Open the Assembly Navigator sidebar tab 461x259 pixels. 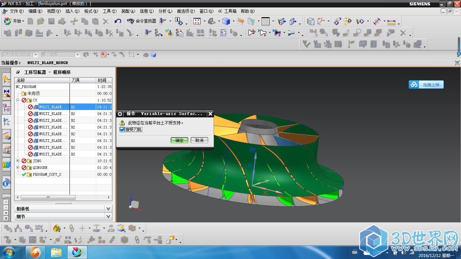point(6,80)
